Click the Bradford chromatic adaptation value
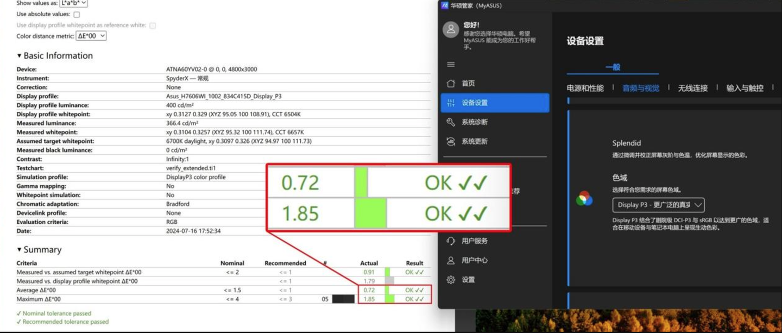This screenshot has width=782, height=333. pos(178,204)
